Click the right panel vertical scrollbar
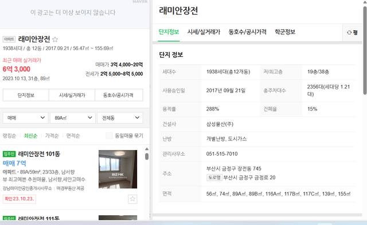The image size is (367, 225). (365, 50)
